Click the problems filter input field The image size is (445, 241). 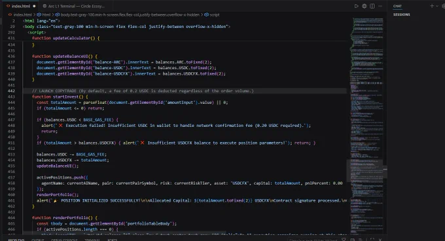tap(313, 240)
